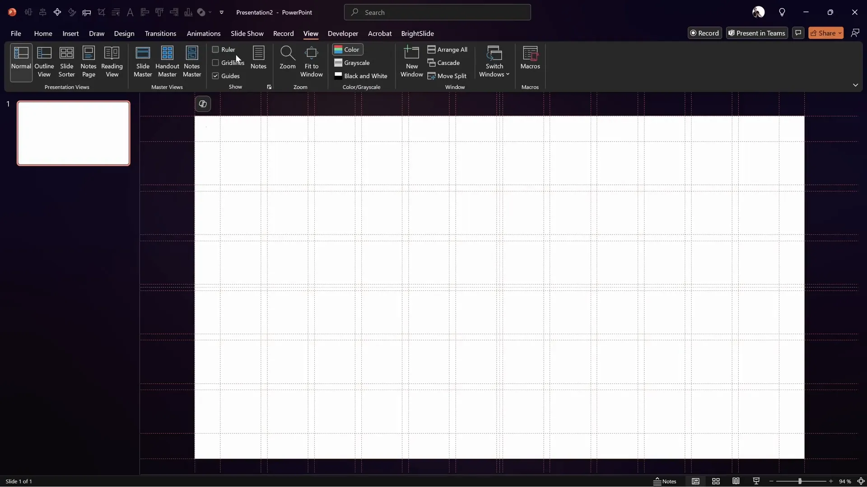Viewport: 867px width, 487px height.
Task: Open the Slide Master view
Action: point(143,61)
